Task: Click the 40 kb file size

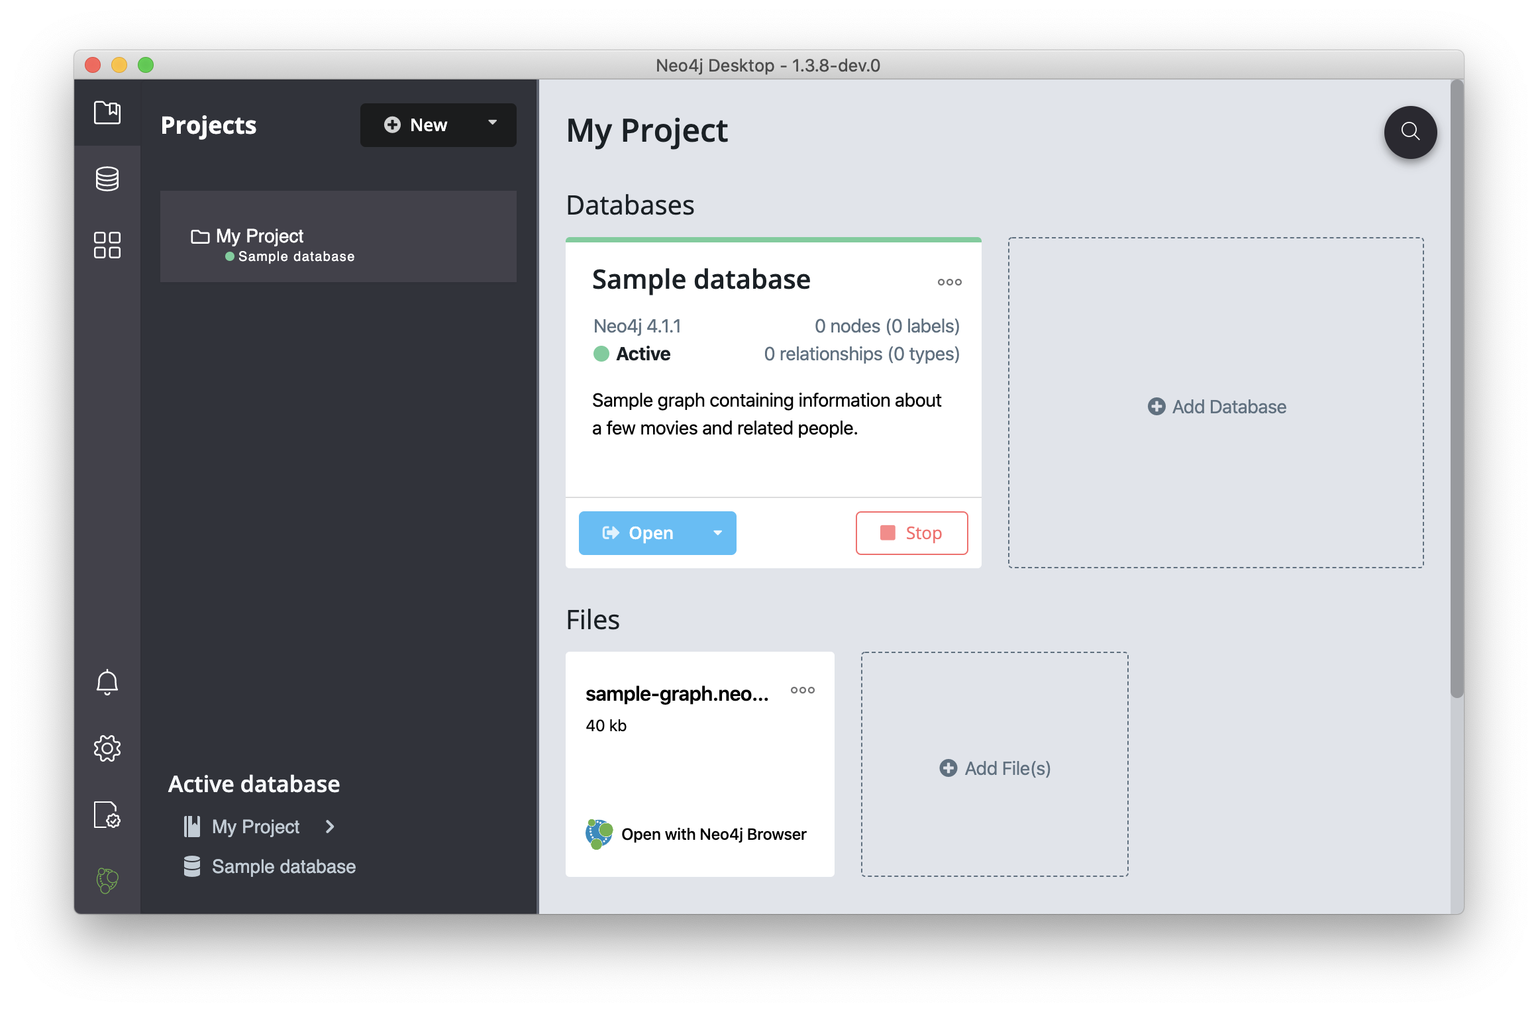Action: click(606, 726)
